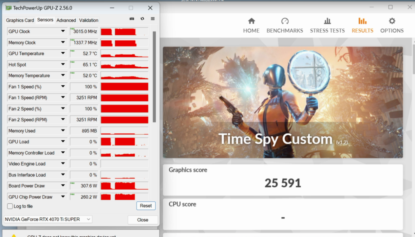Switch to the Advanced tab

click(66, 20)
